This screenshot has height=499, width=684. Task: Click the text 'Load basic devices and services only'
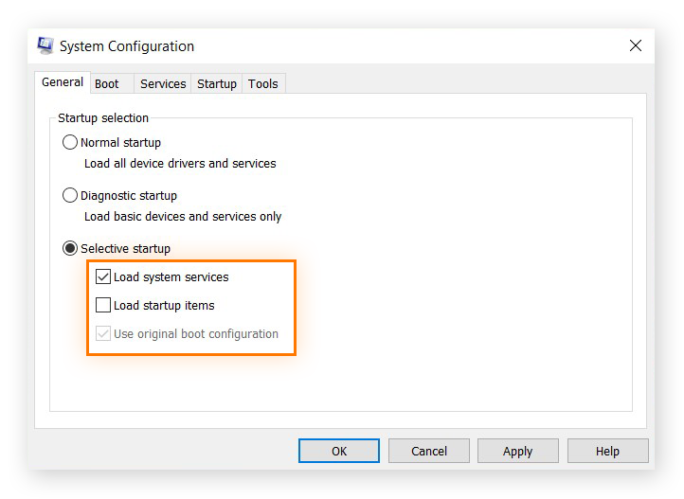[x=183, y=217]
